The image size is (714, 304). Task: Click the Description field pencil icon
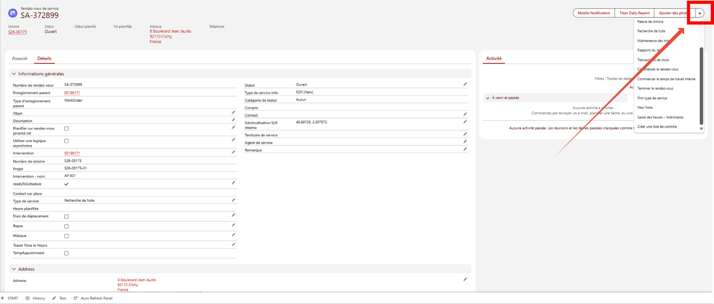[234, 119]
